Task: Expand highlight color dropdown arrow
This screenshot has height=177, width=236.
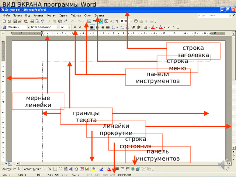Action: 157,27
